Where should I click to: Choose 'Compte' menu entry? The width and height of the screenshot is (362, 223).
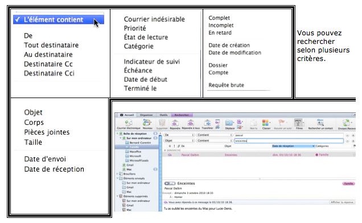219,72
